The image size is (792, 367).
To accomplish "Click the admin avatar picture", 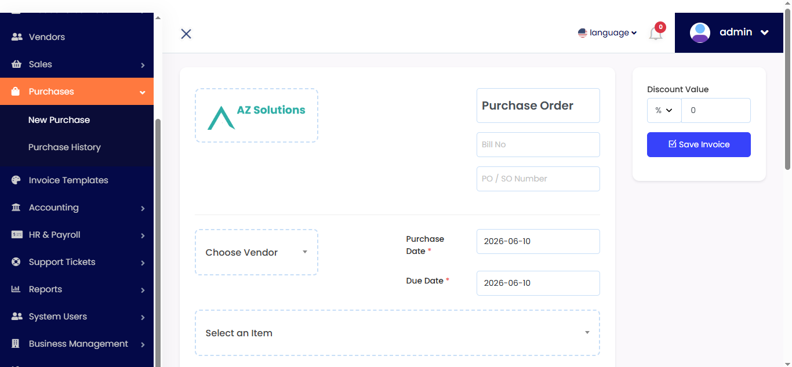I will 700,32.
